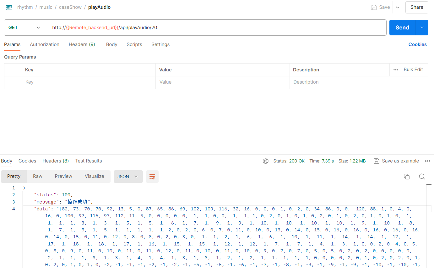Open the GET method dropdown
The height and width of the screenshot is (268, 434).
[24, 28]
